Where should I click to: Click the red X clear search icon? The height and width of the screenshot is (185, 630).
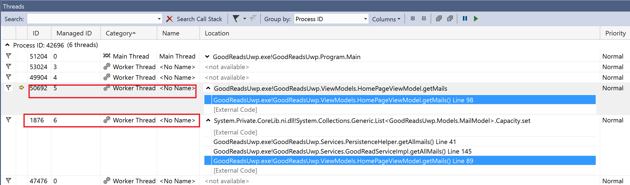170,19
